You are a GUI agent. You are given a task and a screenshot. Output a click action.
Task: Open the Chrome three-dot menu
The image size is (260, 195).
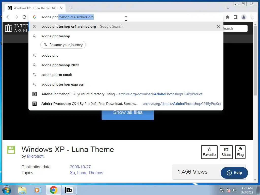(252, 17)
